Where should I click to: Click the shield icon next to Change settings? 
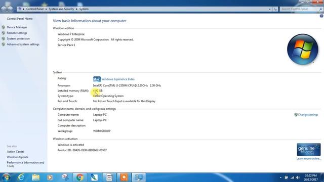click(296, 115)
